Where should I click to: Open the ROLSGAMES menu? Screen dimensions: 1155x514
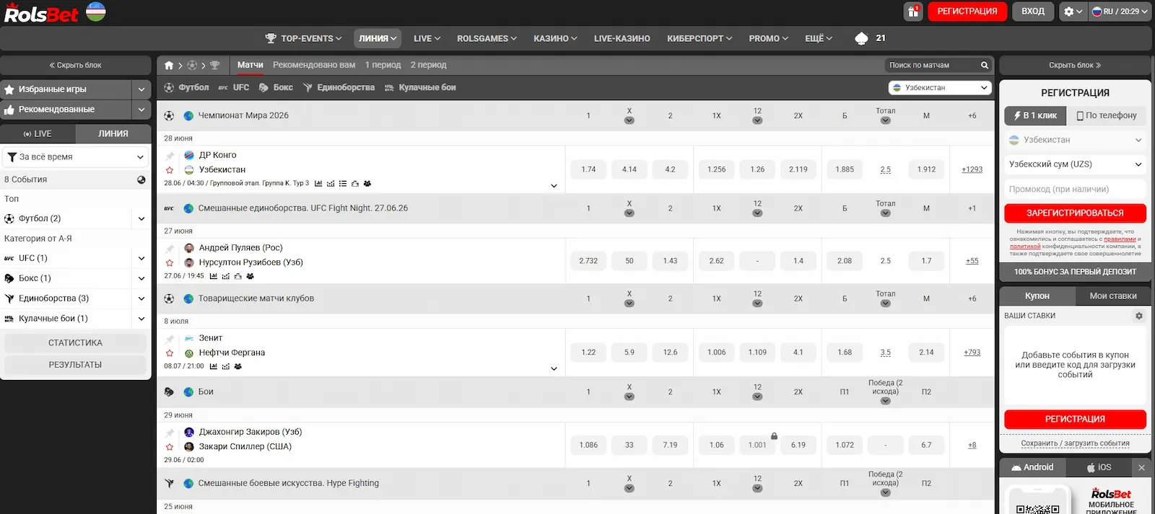[487, 38]
